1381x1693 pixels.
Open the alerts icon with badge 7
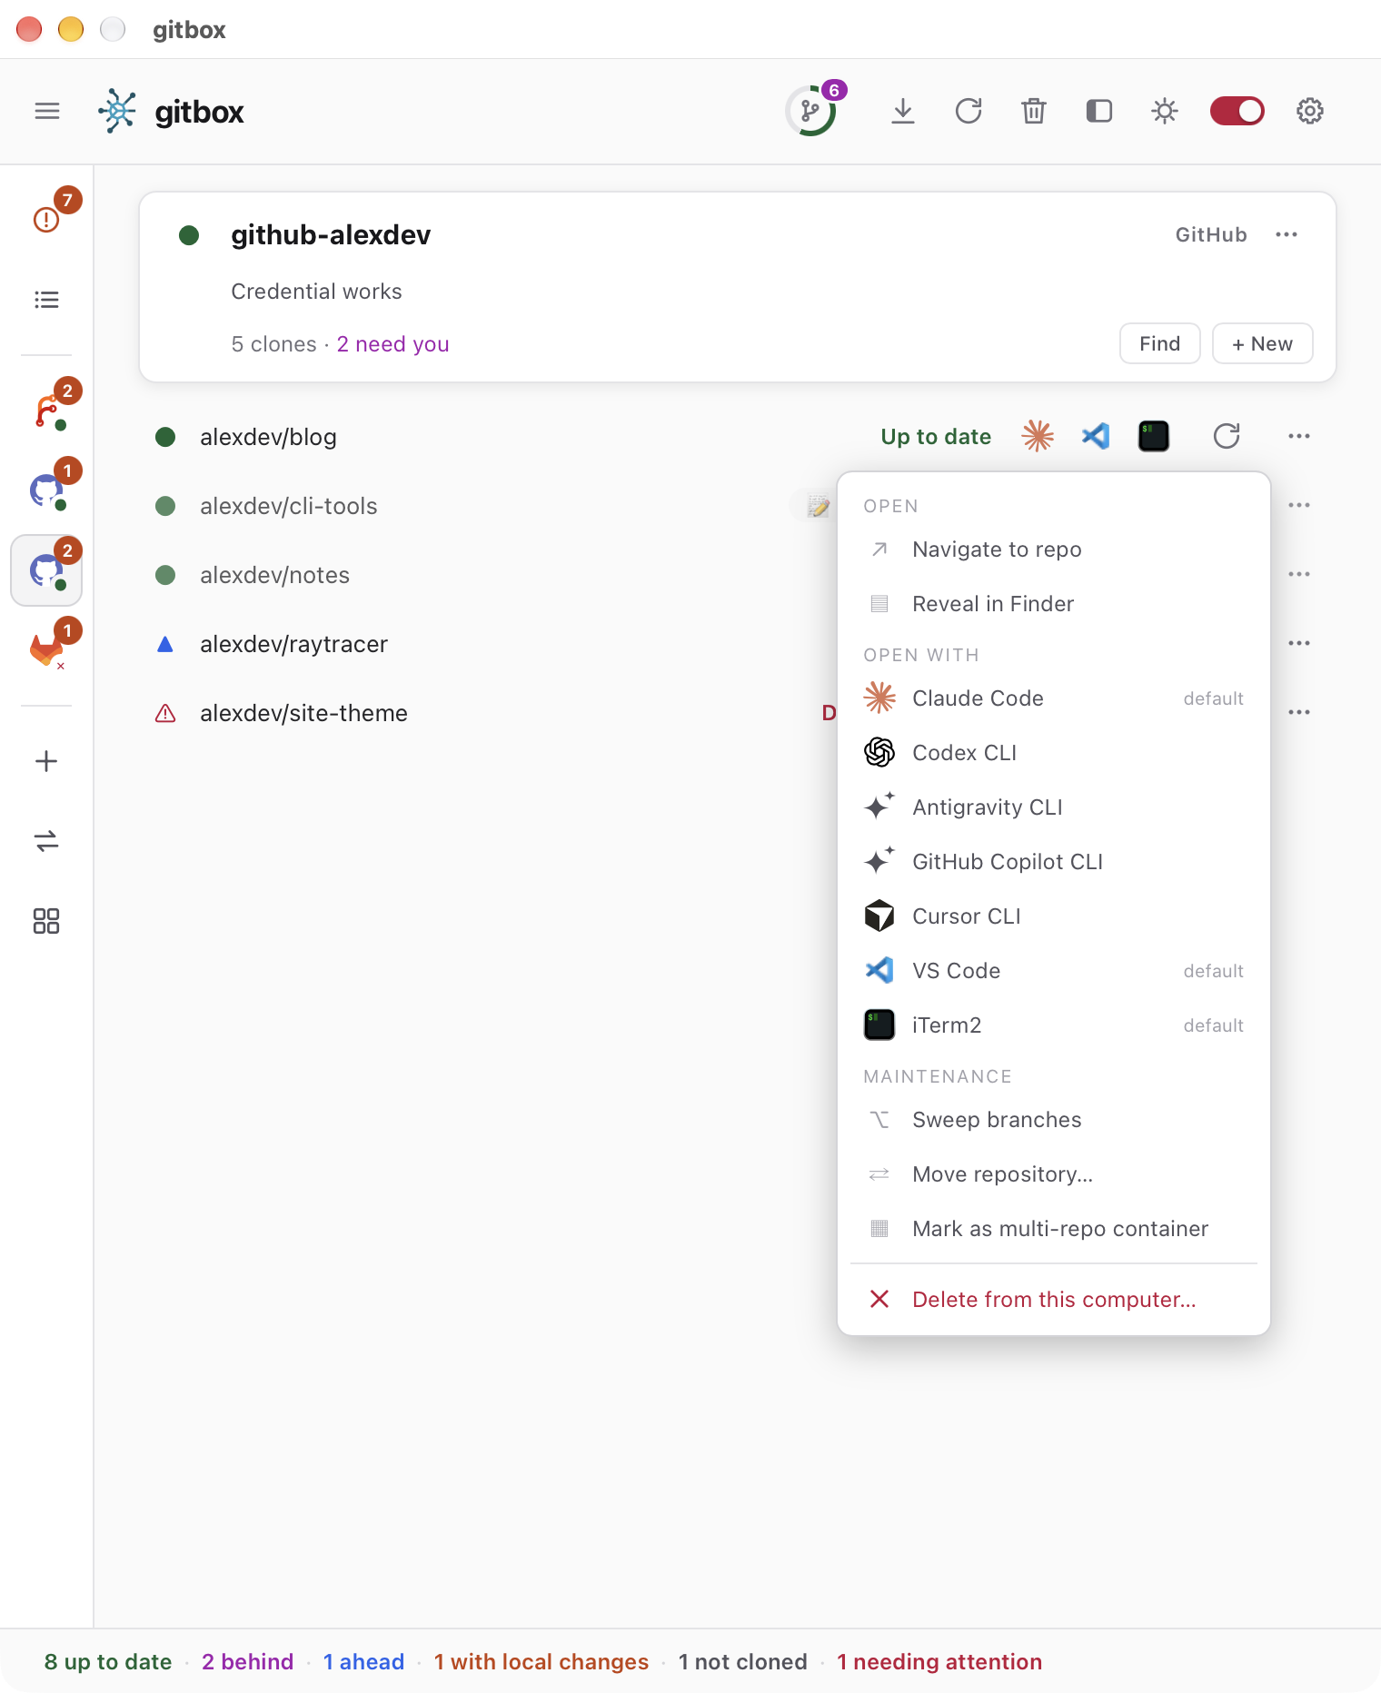click(47, 218)
